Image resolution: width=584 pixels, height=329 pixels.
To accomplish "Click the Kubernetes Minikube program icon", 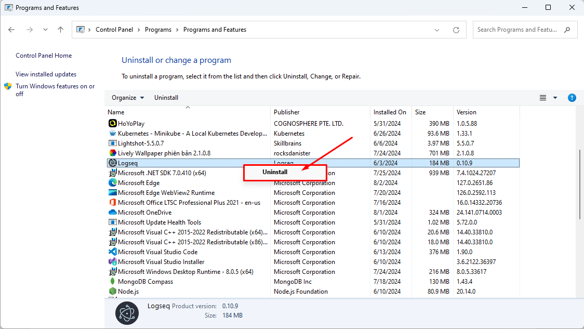I will tap(112, 134).
